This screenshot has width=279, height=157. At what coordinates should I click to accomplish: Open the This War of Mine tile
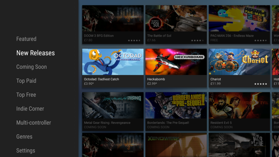[x=239, y=145]
